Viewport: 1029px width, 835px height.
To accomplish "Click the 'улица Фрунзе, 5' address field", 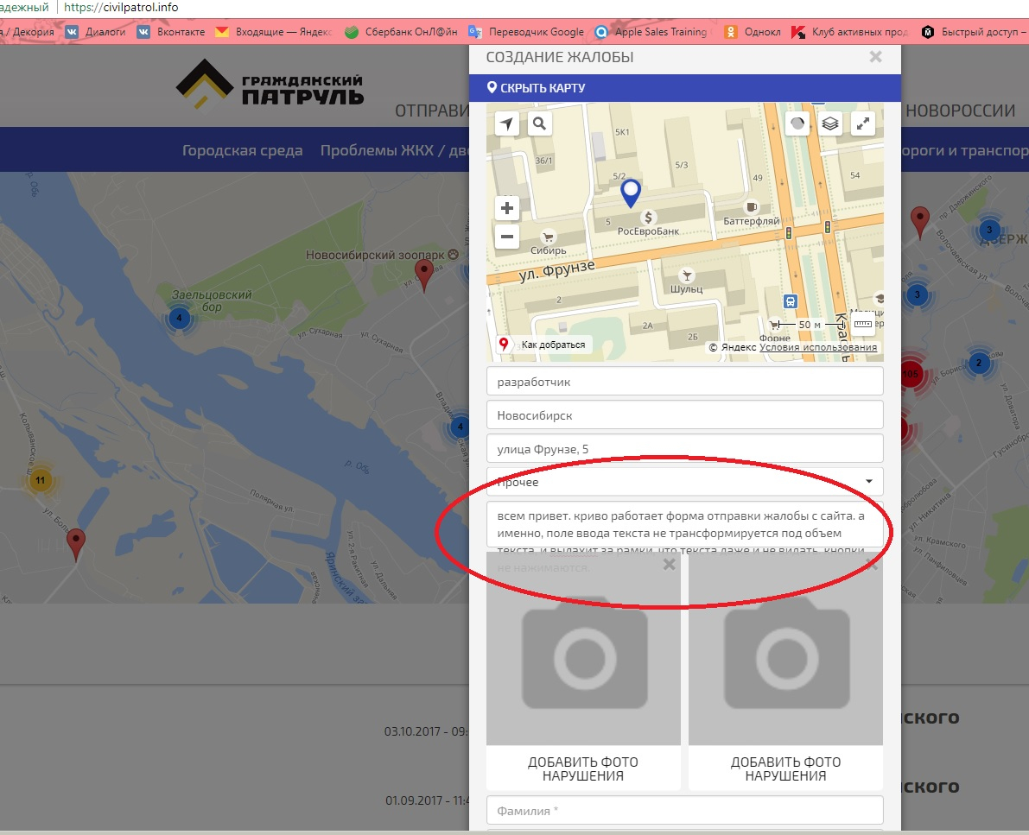I will (x=684, y=448).
